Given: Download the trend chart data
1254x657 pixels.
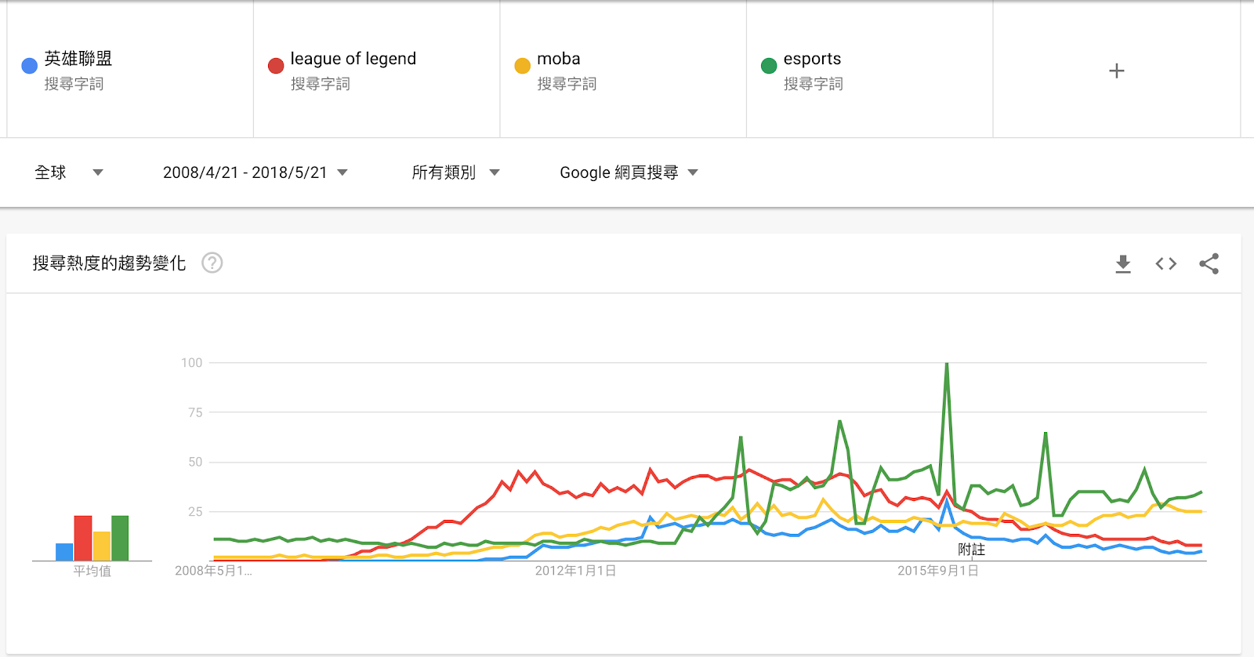Looking at the screenshot, I should pos(1123,263).
